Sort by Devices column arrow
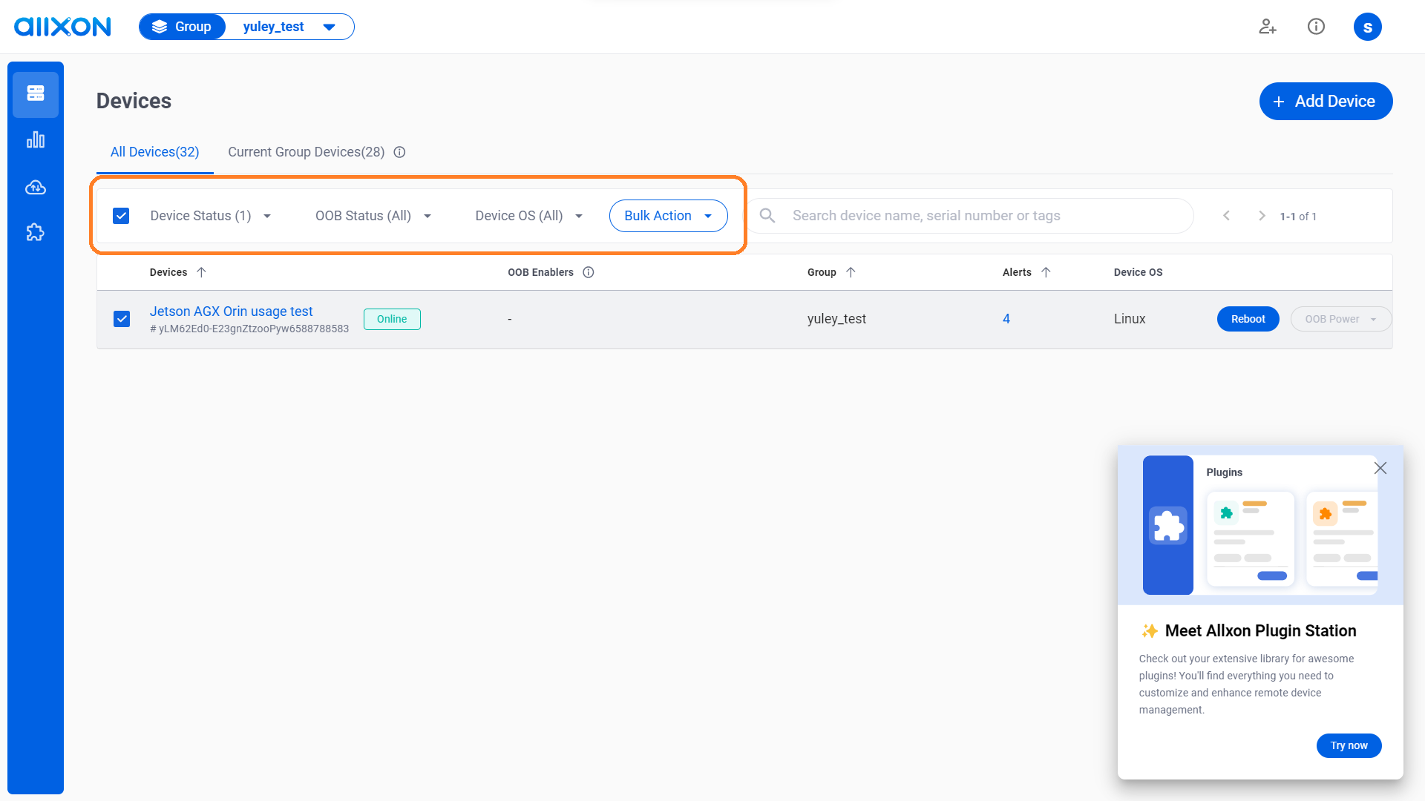The width and height of the screenshot is (1425, 801). click(x=201, y=272)
